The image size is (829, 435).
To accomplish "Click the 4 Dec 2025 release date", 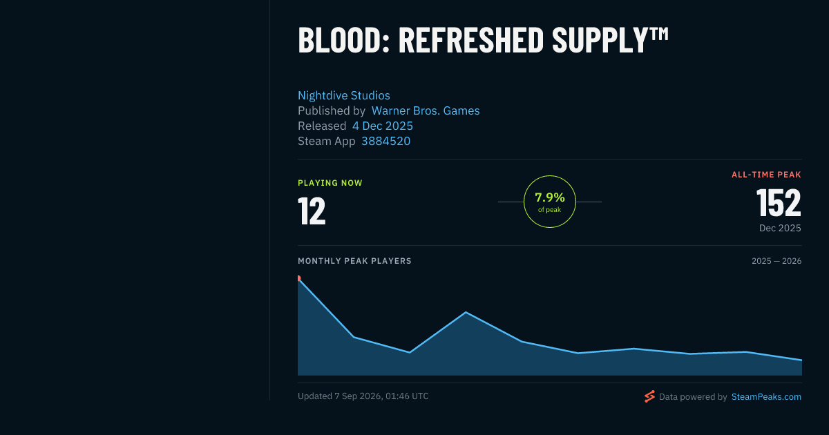I will [x=383, y=126].
